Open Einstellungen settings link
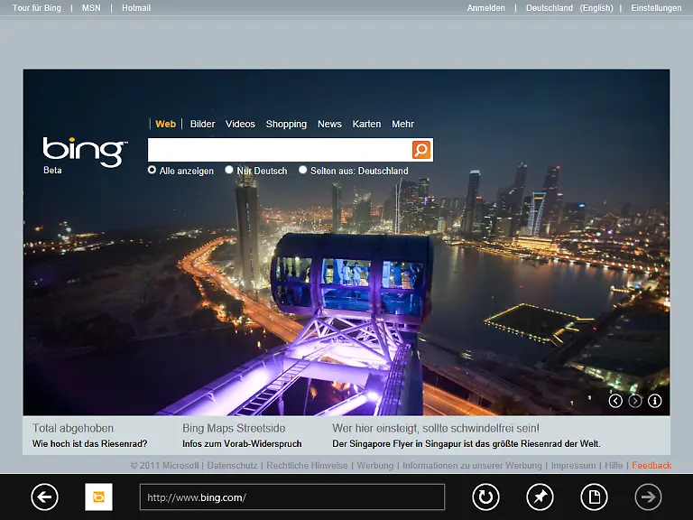Image resolution: width=693 pixels, height=520 pixels. (656, 8)
